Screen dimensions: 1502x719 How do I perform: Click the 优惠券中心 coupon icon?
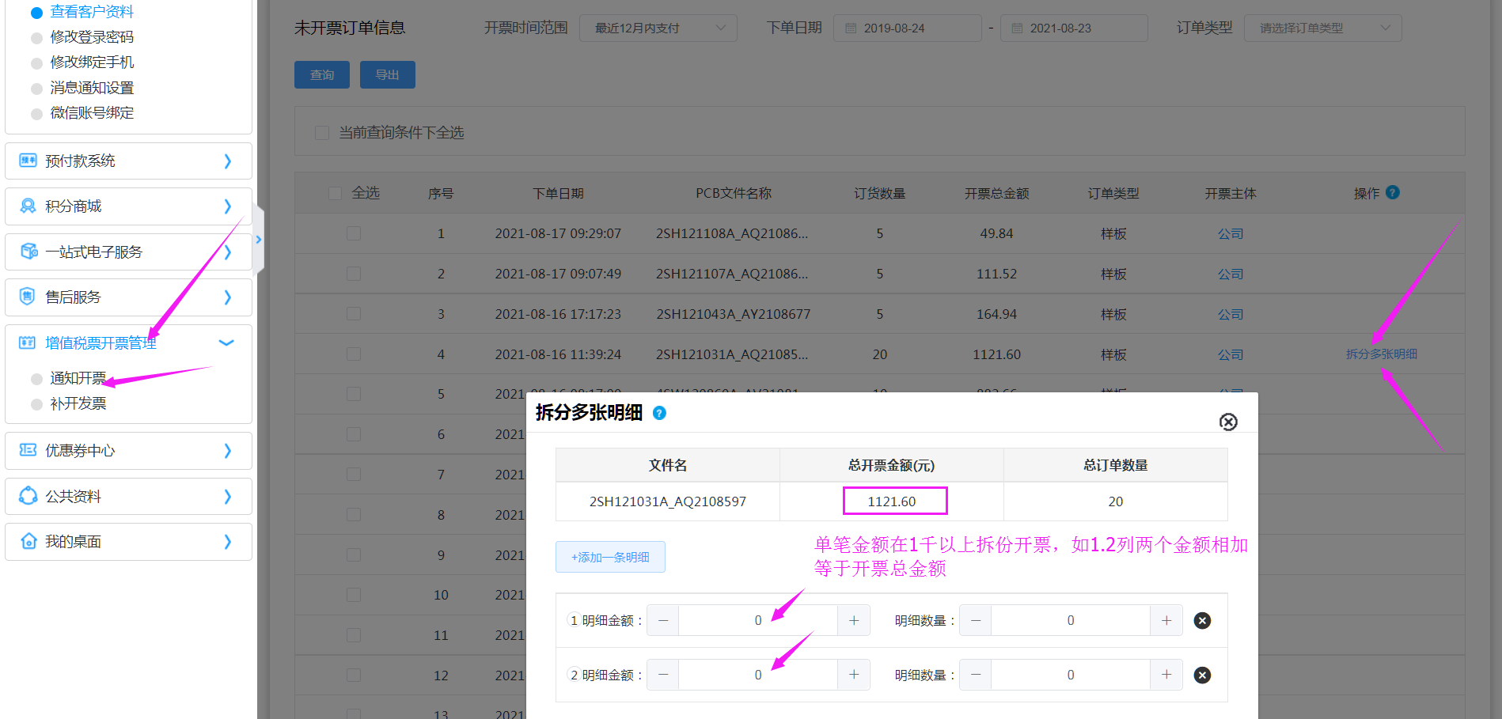(28, 451)
